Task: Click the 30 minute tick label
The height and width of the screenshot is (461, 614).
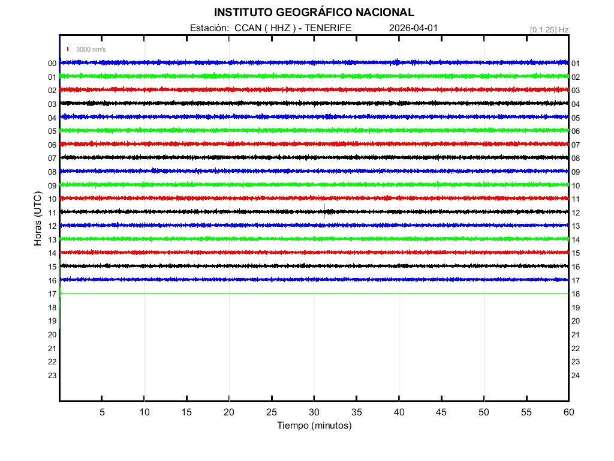Action: tap(314, 412)
